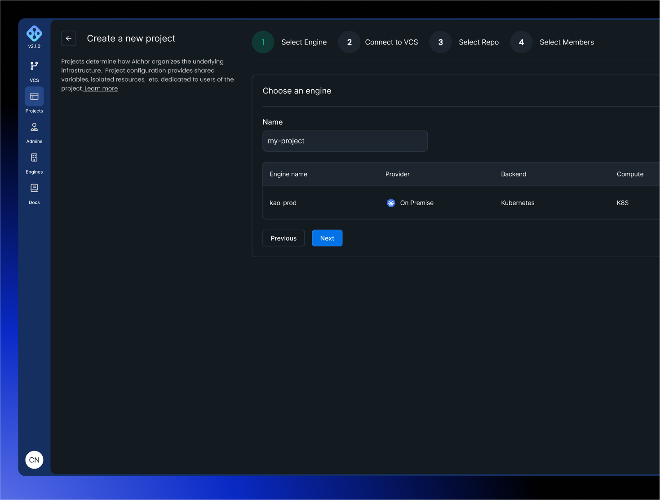Click the Choose an engine heading
Image resolution: width=660 pixels, height=500 pixels.
coord(297,91)
